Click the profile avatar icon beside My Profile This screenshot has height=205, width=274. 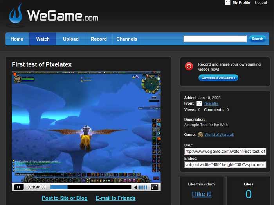pos(228,2)
